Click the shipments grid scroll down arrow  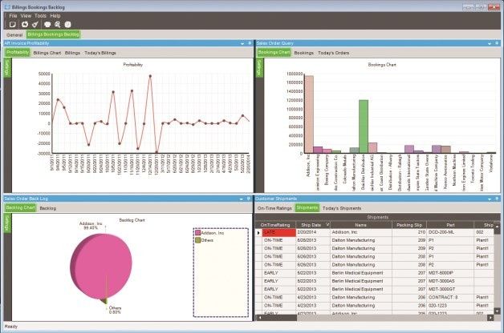[x=497, y=311]
